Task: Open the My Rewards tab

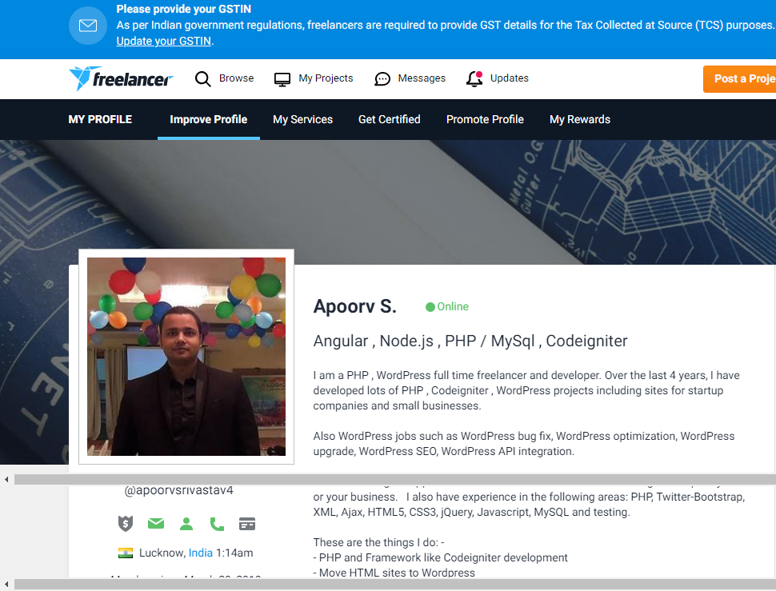Action: pyautogui.click(x=579, y=119)
